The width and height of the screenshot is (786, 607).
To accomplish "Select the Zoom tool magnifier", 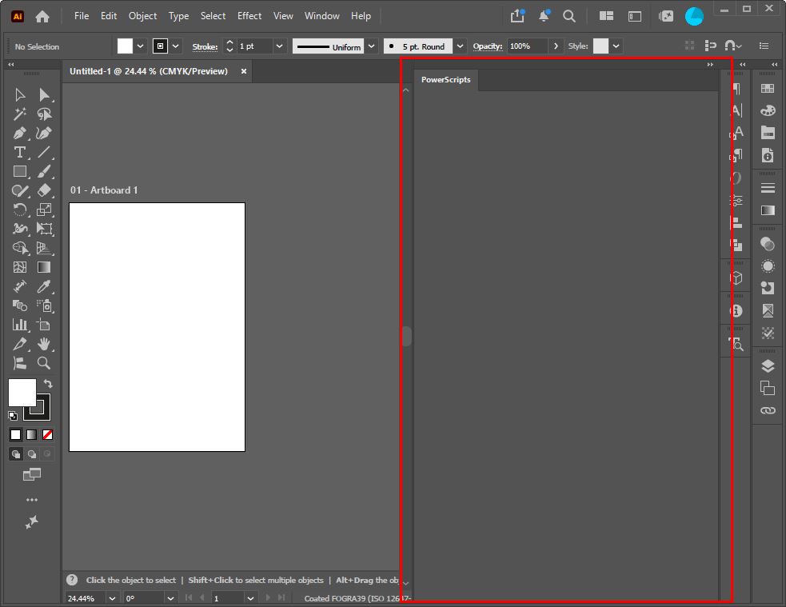I will (44, 363).
